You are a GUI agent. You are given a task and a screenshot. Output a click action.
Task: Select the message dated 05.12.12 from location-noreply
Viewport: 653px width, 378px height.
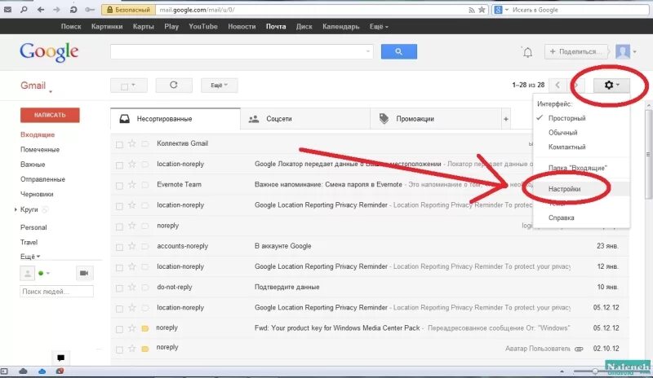coord(119,309)
